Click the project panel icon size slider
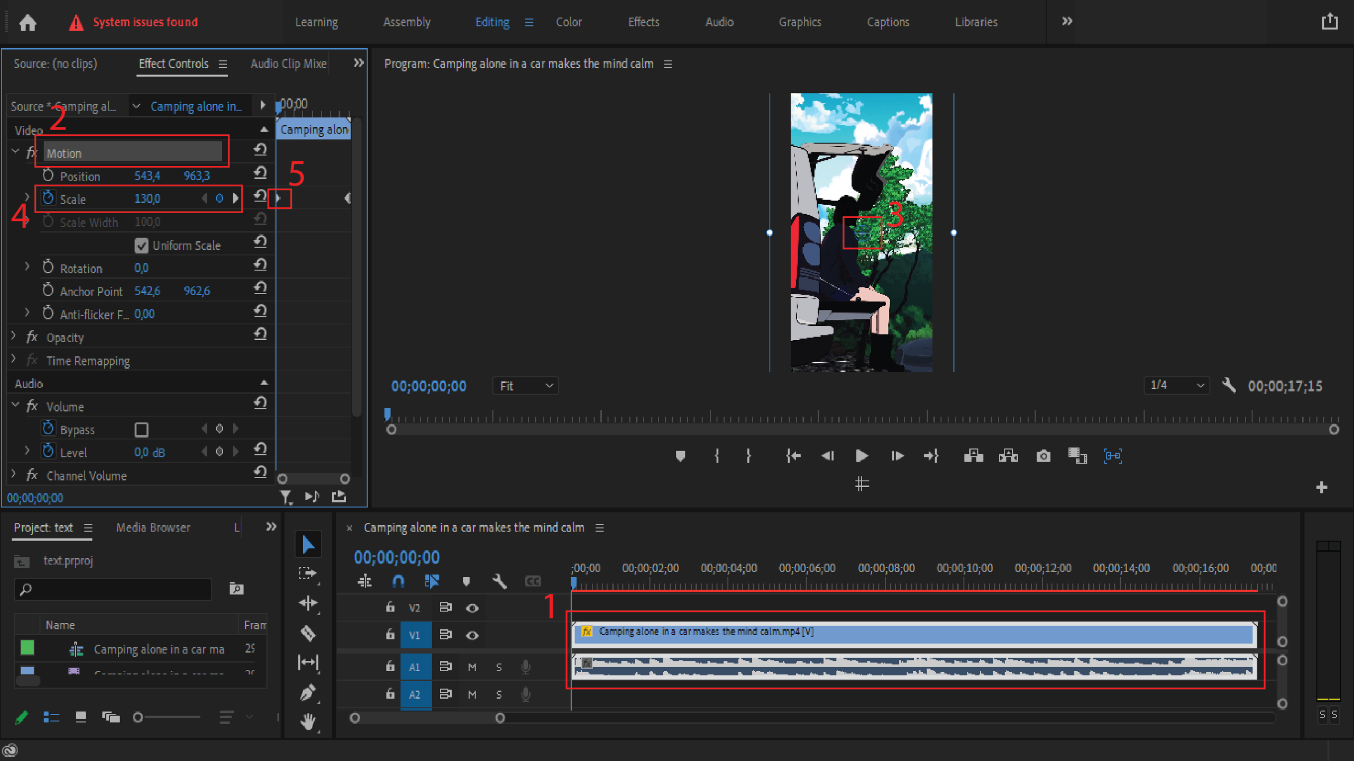The width and height of the screenshot is (1354, 761). pos(168,717)
